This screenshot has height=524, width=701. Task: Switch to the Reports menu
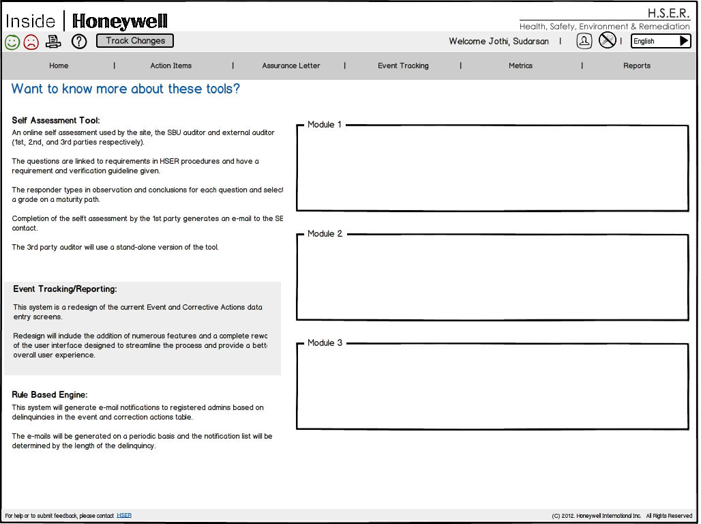click(x=636, y=66)
